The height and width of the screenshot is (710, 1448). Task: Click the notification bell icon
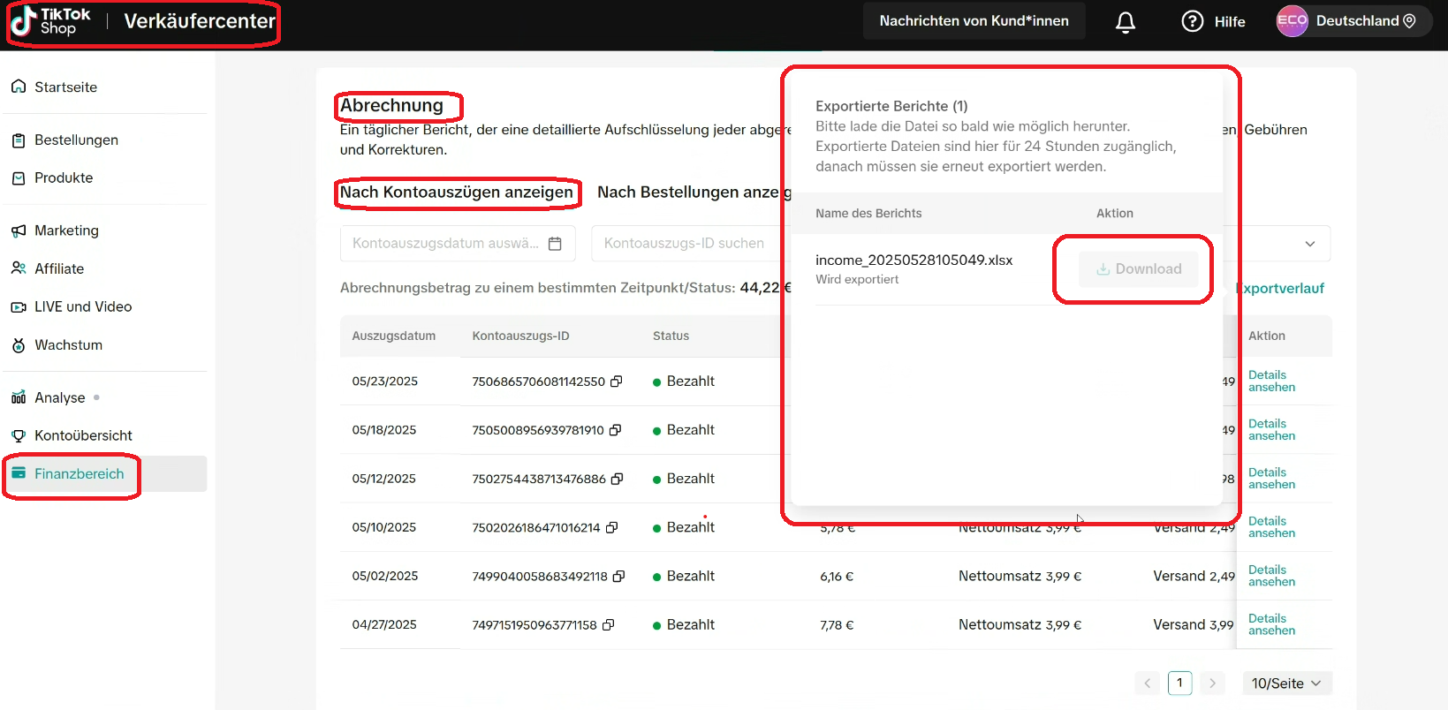1125,22
